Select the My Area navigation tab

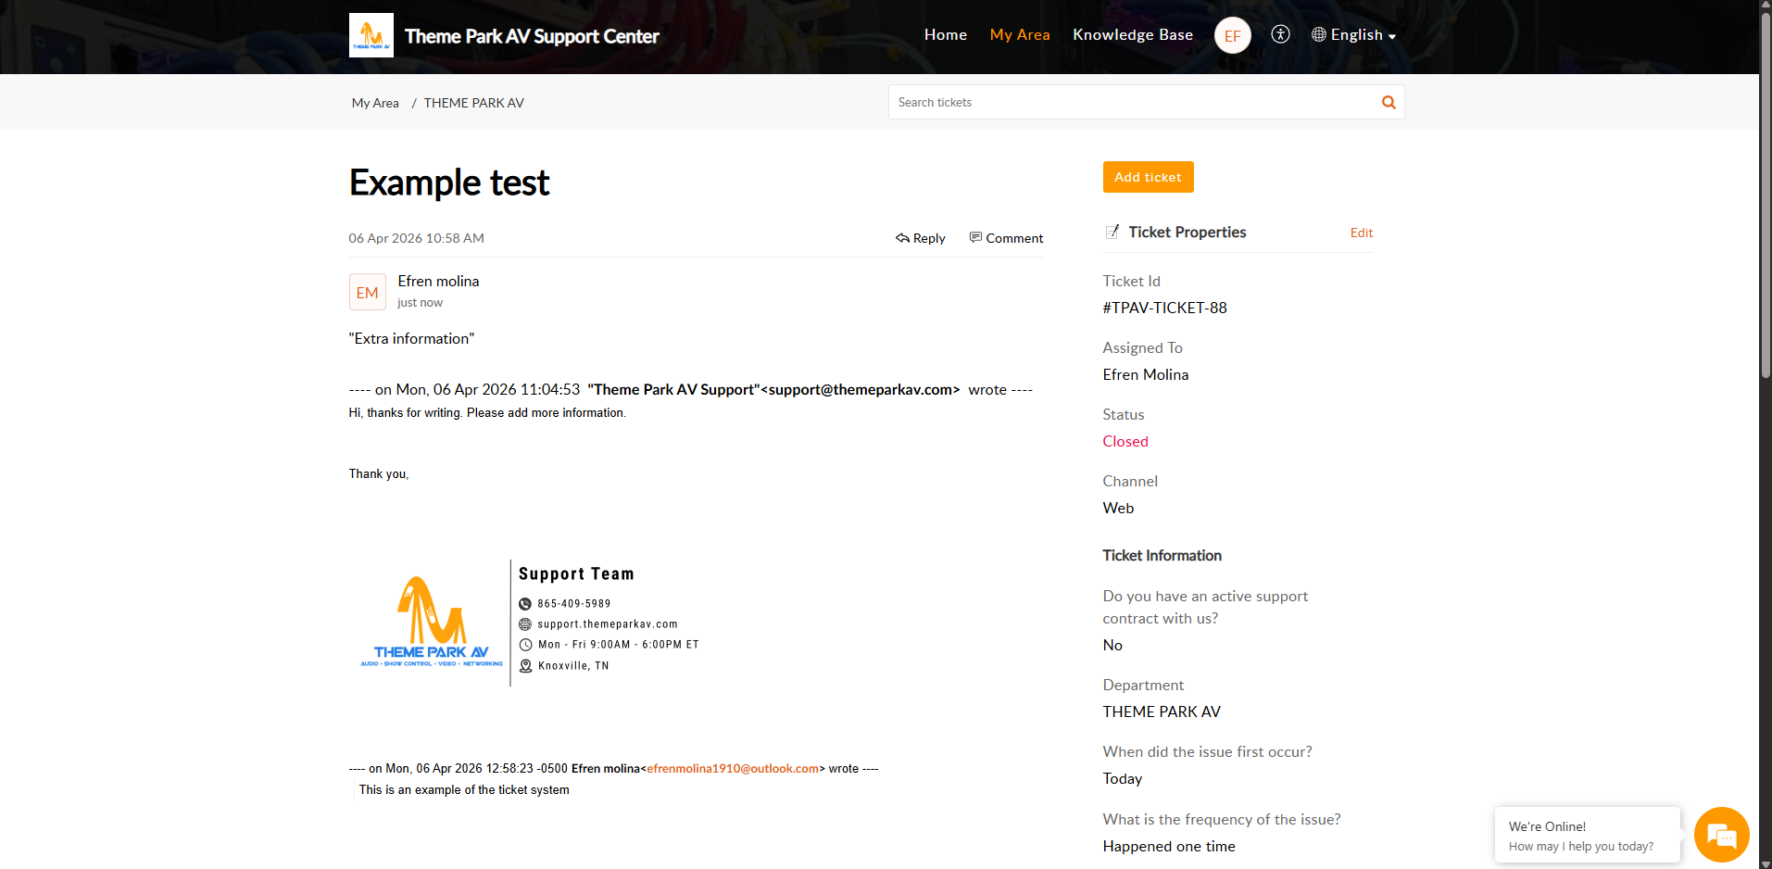(x=1020, y=34)
